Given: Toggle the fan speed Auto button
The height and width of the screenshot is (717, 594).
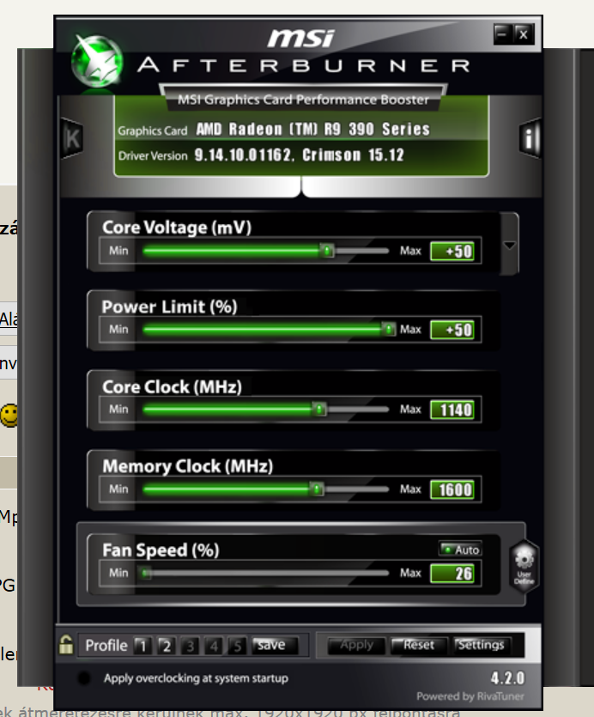Looking at the screenshot, I should [460, 550].
